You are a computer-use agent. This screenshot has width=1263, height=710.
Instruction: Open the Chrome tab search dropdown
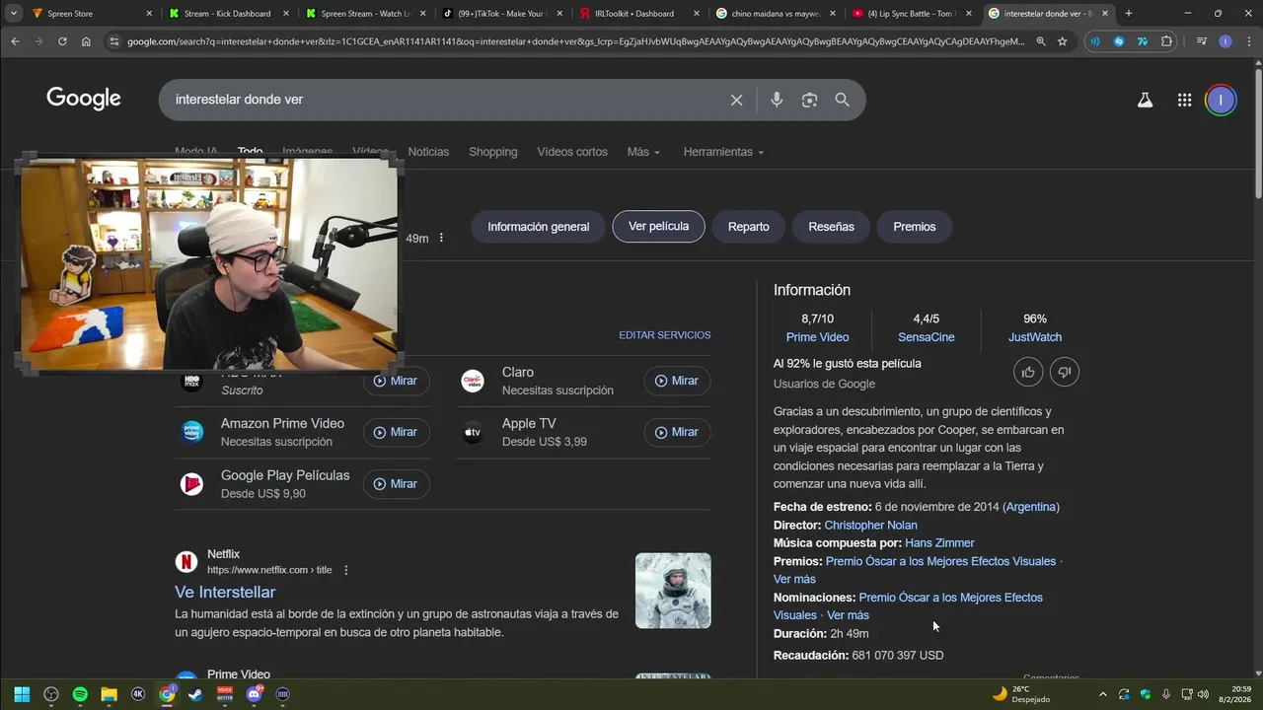coord(14,14)
